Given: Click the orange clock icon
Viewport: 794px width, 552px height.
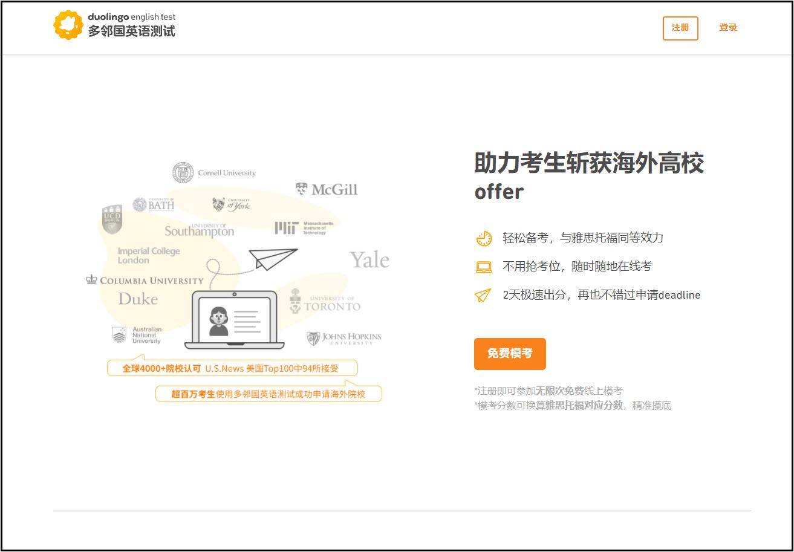Looking at the screenshot, I should [x=484, y=238].
